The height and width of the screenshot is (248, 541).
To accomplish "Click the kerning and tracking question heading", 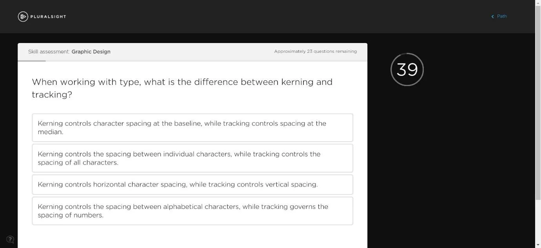I will 182,88.
